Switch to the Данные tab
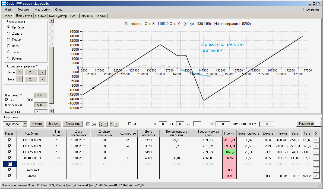323x189 pixels. coord(87,16)
